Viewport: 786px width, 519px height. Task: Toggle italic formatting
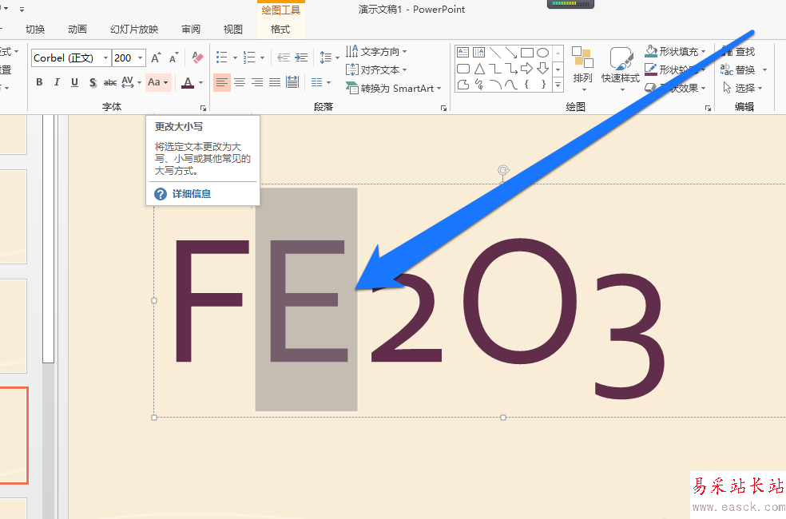57,82
